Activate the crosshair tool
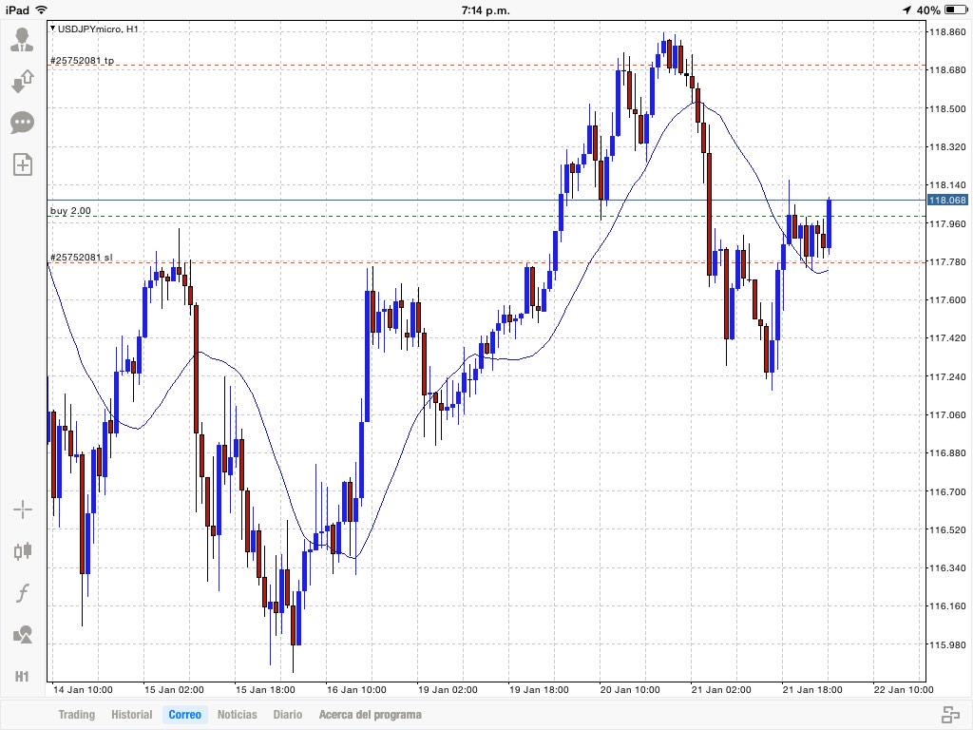The image size is (973, 730). pyautogui.click(x=23, y=509)
